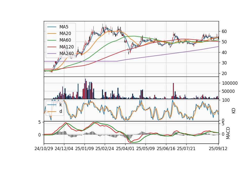Click the 25/06/16 date axis label

[x=166, y=149]
